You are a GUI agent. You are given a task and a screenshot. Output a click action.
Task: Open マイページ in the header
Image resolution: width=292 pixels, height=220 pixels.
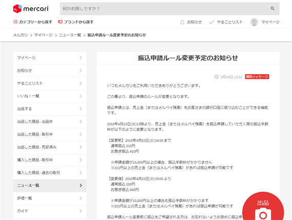pos(270,22)
